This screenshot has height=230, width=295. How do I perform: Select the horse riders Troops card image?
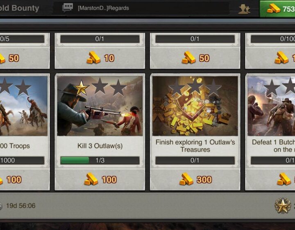[24, 106]
